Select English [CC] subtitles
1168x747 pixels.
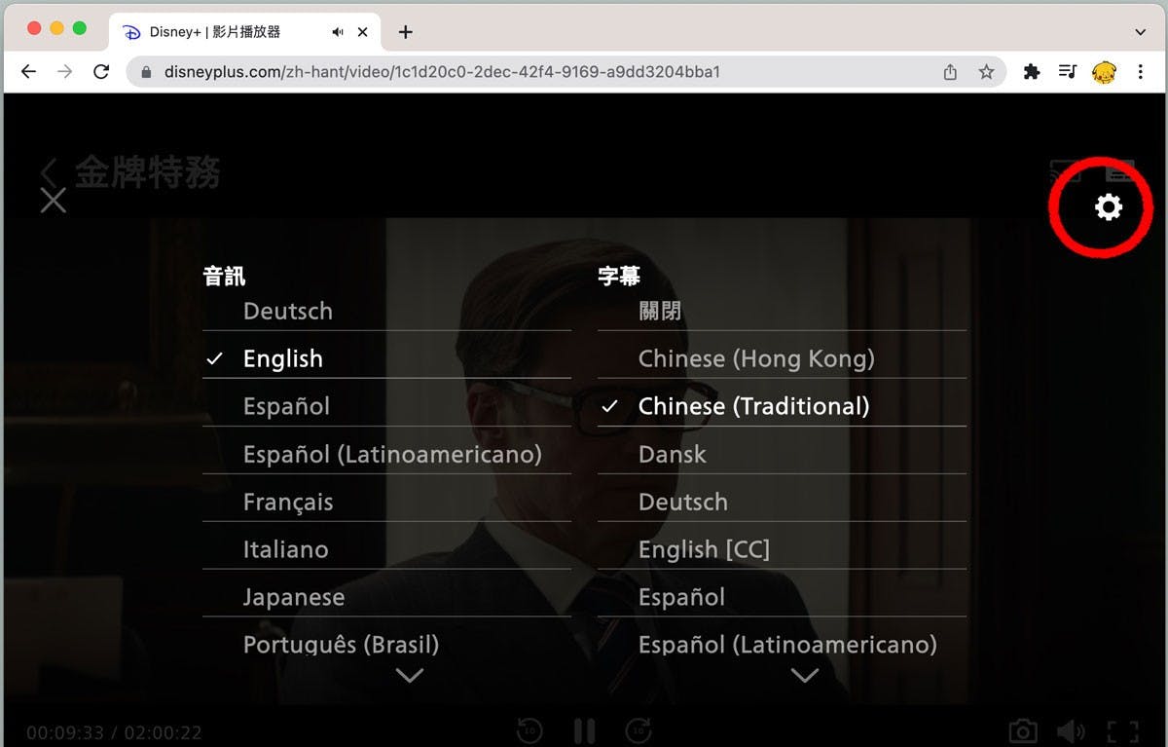[x=782, y=550]
